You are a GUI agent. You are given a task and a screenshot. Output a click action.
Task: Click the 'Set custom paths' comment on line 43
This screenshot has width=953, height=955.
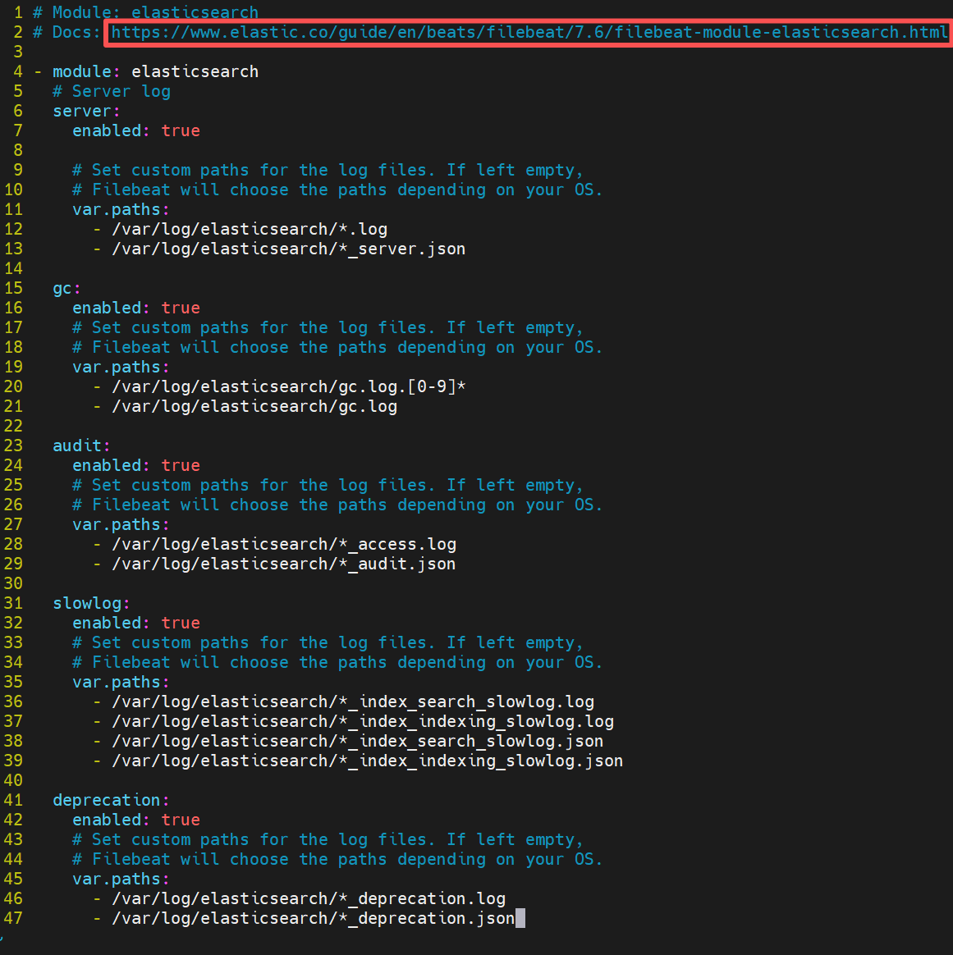tap(328, 839)
